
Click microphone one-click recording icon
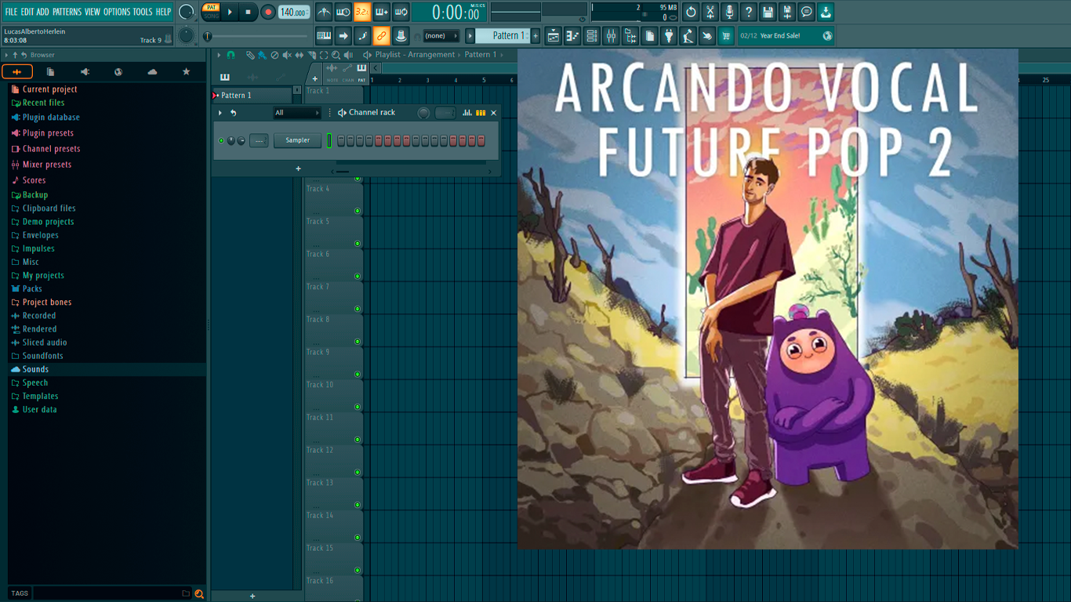pyautogui.click(x=729, y=12)
